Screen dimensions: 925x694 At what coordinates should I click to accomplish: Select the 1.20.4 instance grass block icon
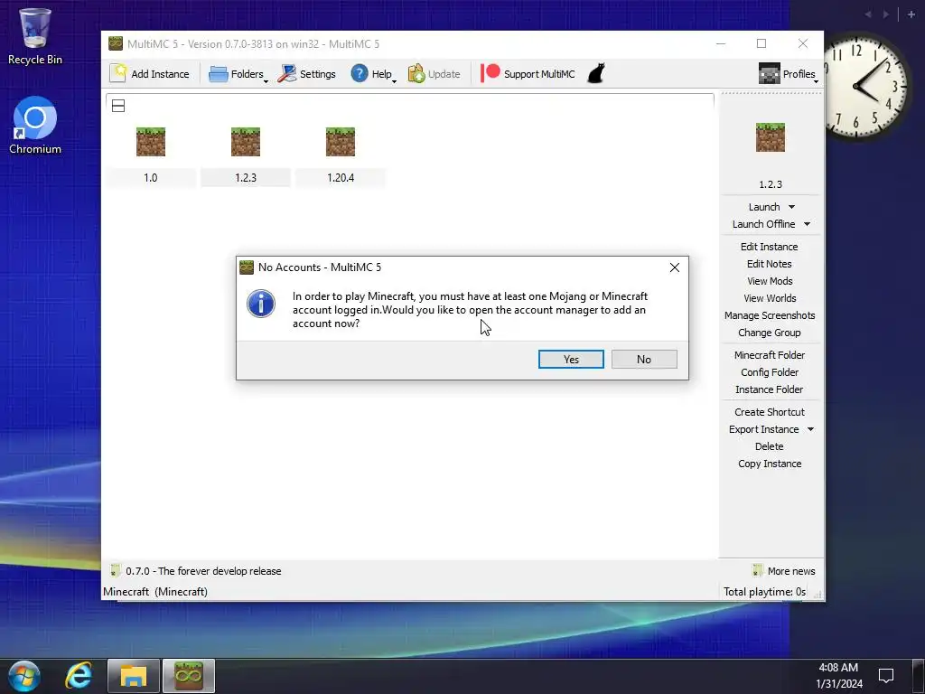coord(341,142)
